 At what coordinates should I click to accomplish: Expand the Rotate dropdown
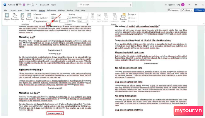(132, 21)
